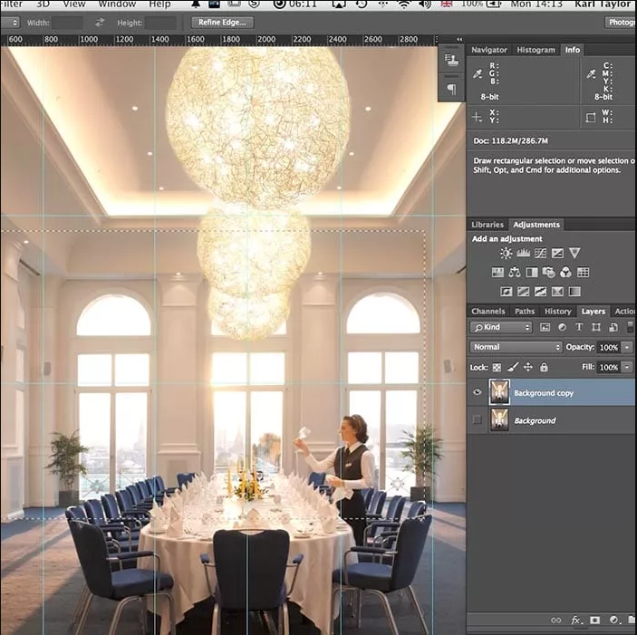Screen dimensions: 637x635
Task: Add a Selective Color adjustment
Action: [557, 292]
